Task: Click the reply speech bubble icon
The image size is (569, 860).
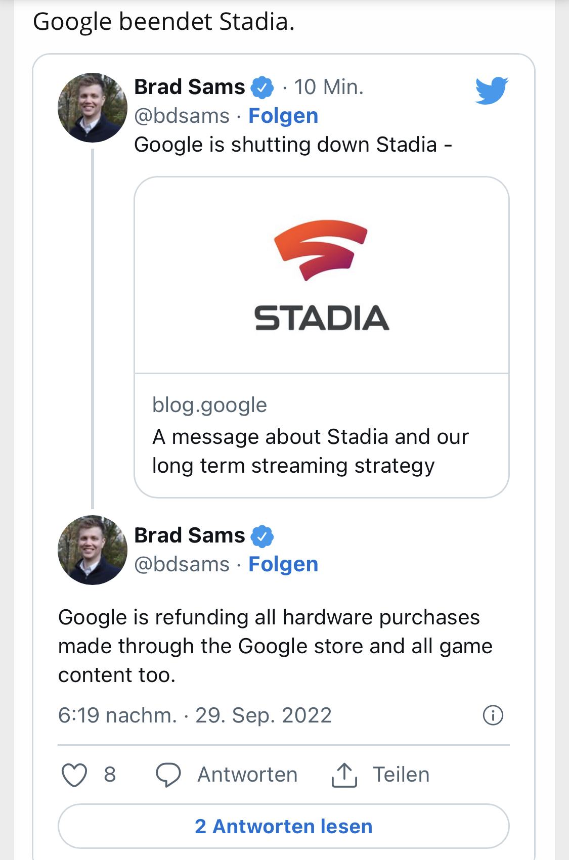Action: pyautogui.click(x=168, y=775)
